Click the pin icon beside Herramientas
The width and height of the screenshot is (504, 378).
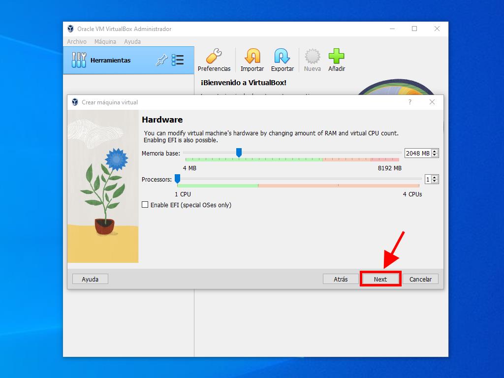click(161, 60)
